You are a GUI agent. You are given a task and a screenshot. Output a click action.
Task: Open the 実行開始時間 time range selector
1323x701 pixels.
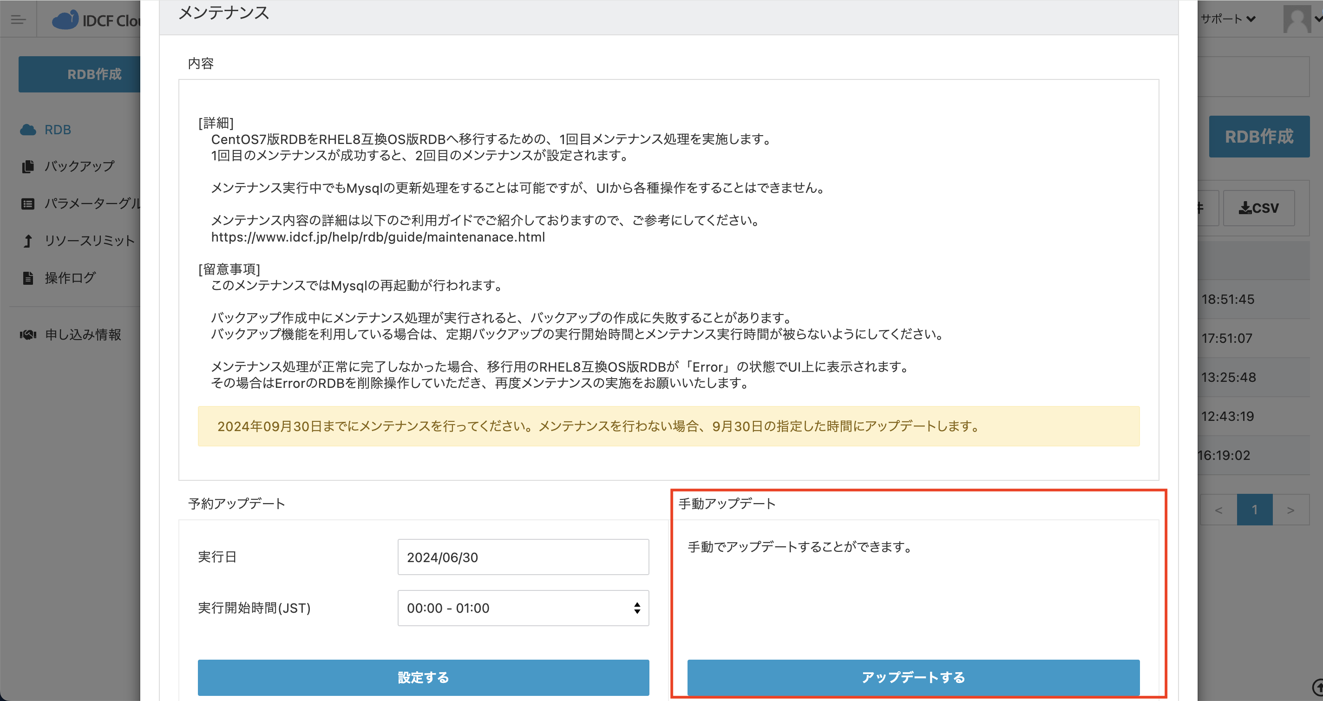pyautogui.click(x=523, y=608)
